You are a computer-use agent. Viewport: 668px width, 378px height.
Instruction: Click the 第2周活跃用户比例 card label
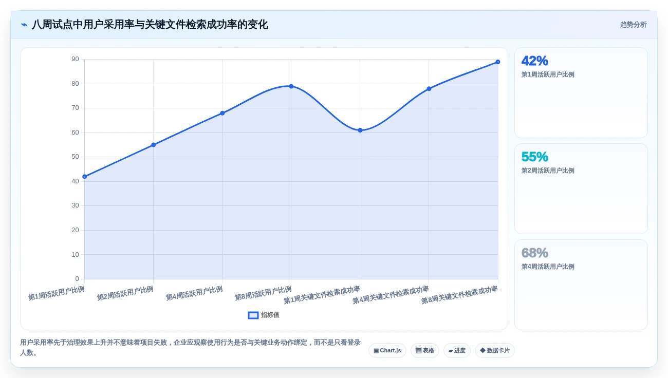pos(548,171)
